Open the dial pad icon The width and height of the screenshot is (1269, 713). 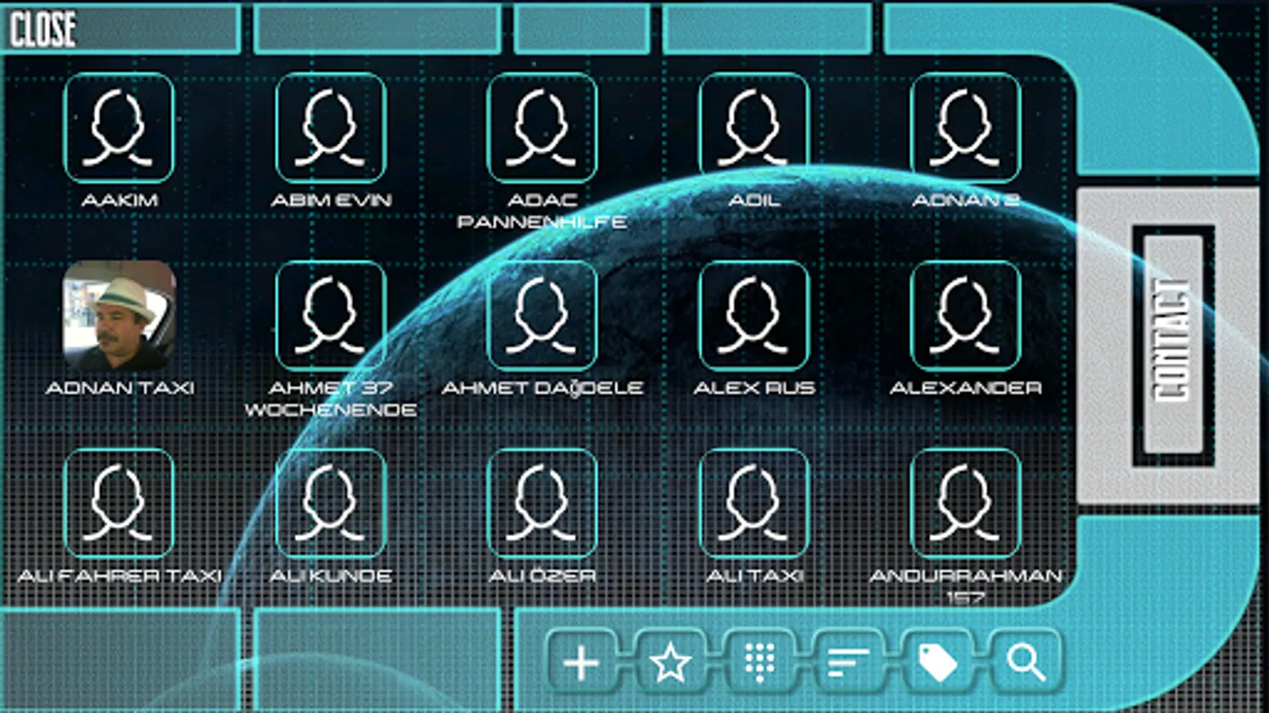point(759,662)
